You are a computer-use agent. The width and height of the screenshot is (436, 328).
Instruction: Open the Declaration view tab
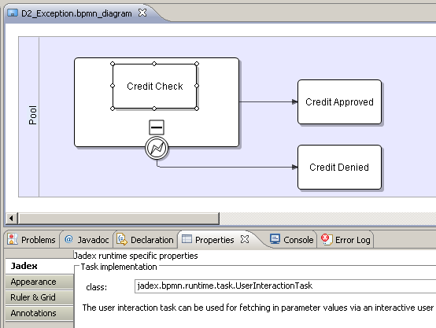point(145,240)
